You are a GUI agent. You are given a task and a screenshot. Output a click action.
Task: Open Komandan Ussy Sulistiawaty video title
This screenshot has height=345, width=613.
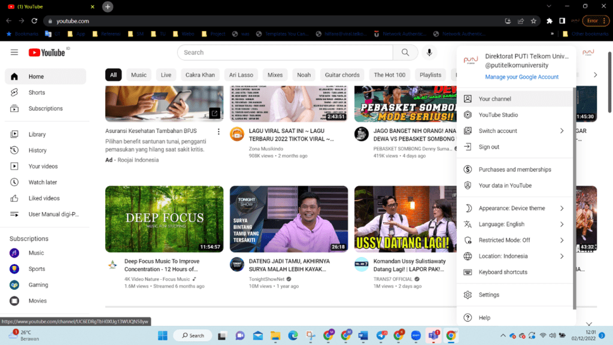[409, 265]
